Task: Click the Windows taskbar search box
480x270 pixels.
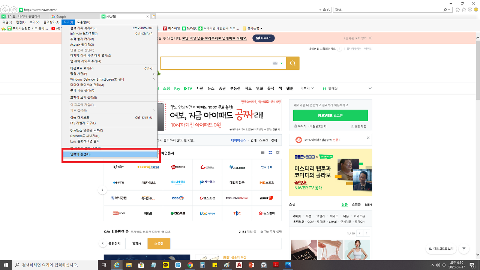Action: 55,265
